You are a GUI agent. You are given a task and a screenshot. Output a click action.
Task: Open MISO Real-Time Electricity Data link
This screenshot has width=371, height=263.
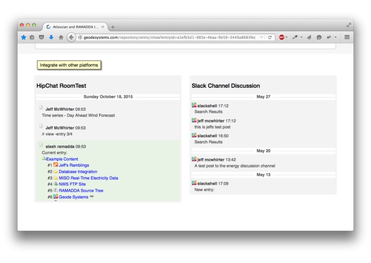pyautogui.click(x=89, y=178)
